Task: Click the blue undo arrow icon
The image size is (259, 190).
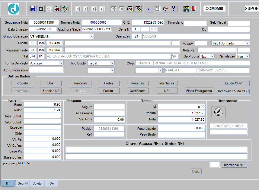Action: pos(149,8)
